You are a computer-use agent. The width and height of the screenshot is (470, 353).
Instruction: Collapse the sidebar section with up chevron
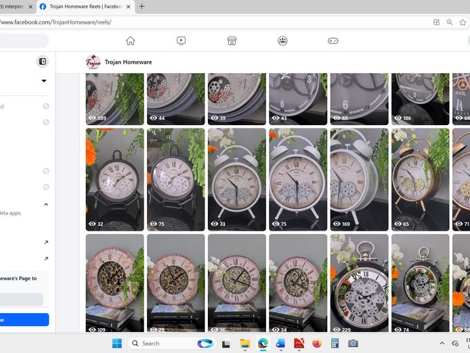coord(46,204)
